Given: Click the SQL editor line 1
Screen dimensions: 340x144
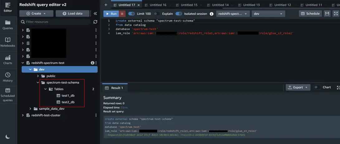Looking at the screenshot, I should click(155, 21).
